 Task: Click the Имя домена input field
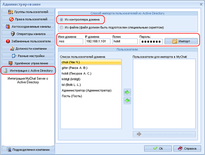tap(70, 42)
